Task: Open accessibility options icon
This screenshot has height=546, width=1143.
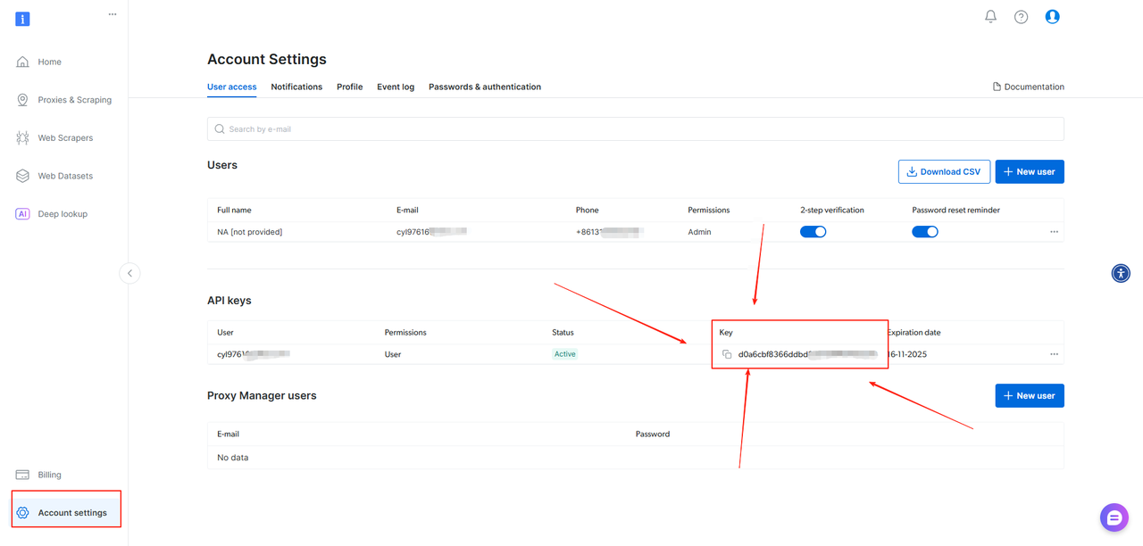Action: pyautogui.click(x=1121, y=273)
